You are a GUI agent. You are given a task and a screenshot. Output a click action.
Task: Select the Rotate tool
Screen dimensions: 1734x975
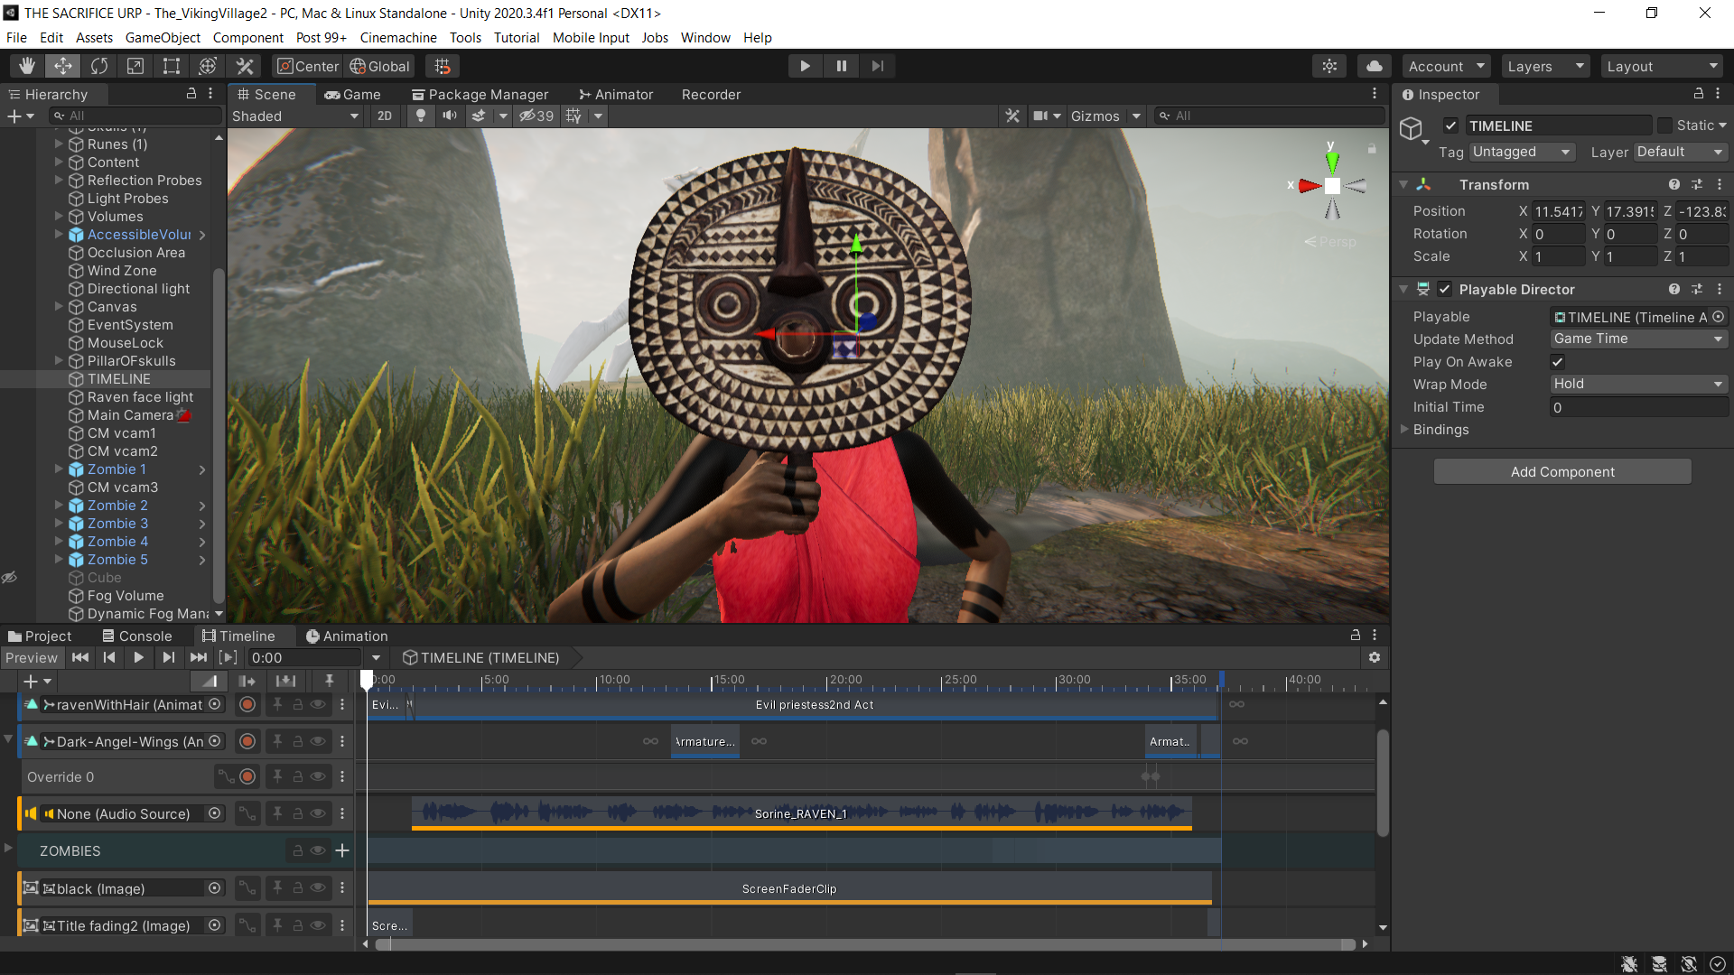point(99,66)
